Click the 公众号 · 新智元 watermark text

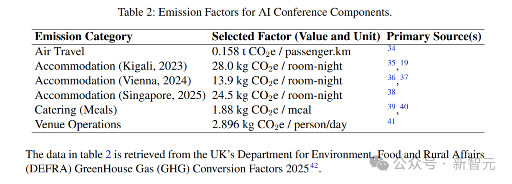click(x=445, y=164)
